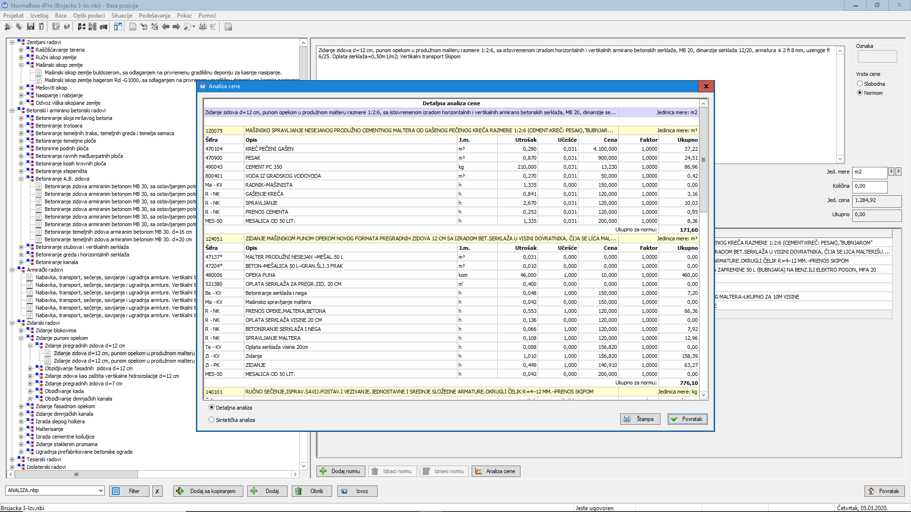Screen dimensions: 911x512
Task: Click the right arrow toolbar icon
Action: pos(176,27)
